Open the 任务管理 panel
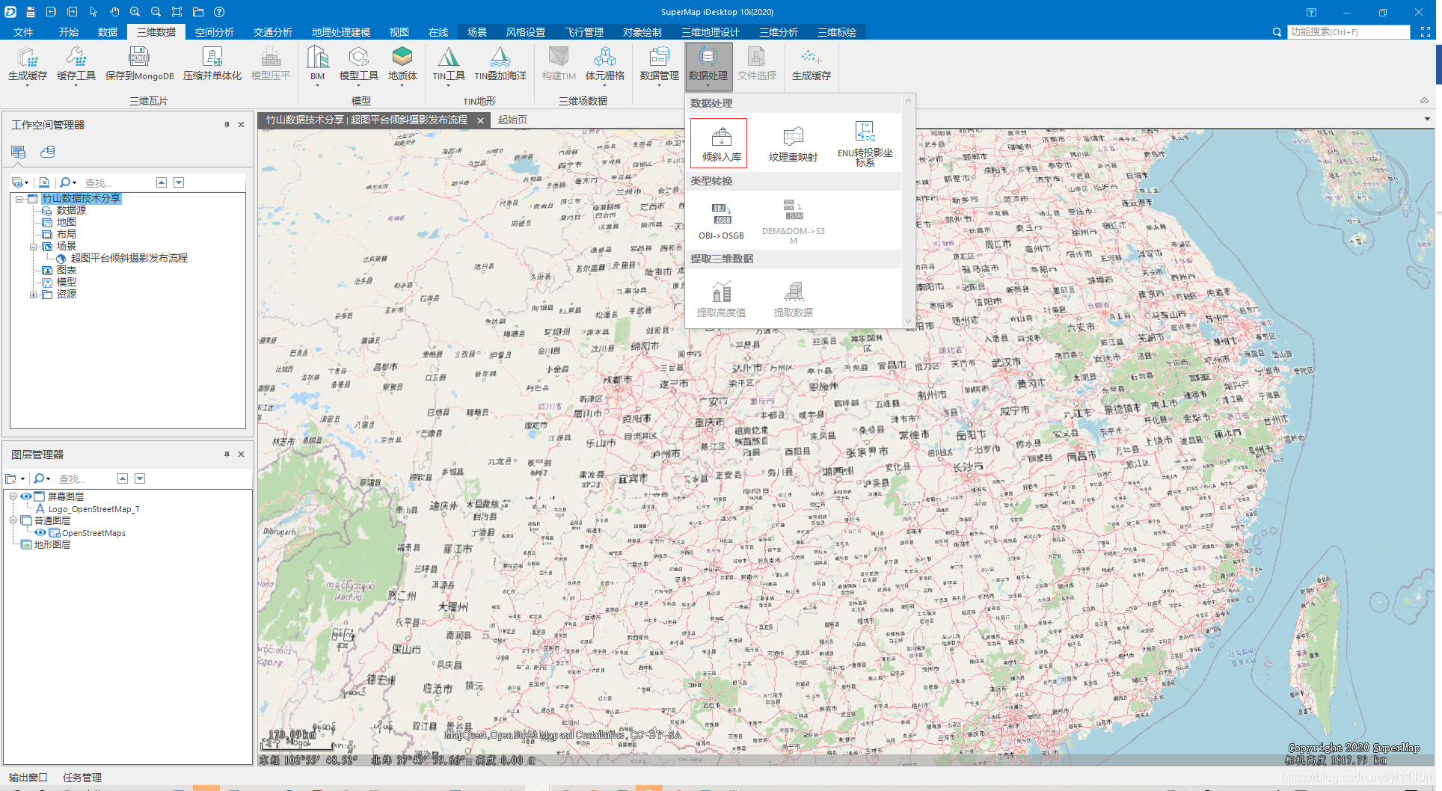This screenshot has height=791, width=1442. [x=82, y=778]
